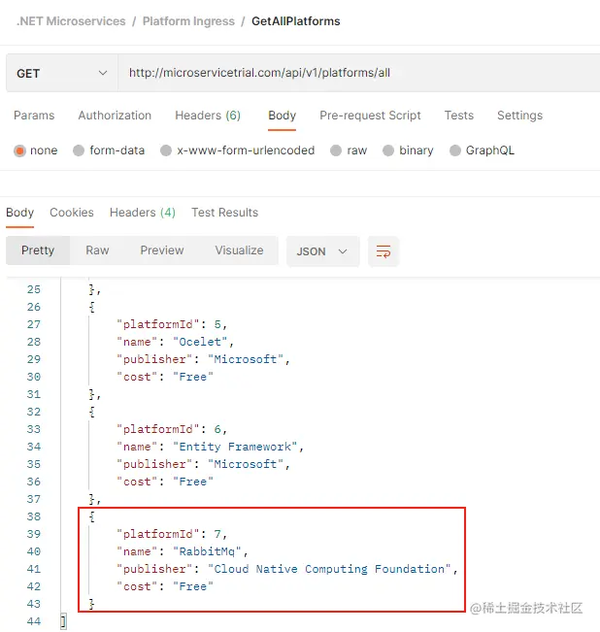Select x-www-form-urlencoded radio option
The height and width of the screenshot is (632, 600).
pos(166,150)
